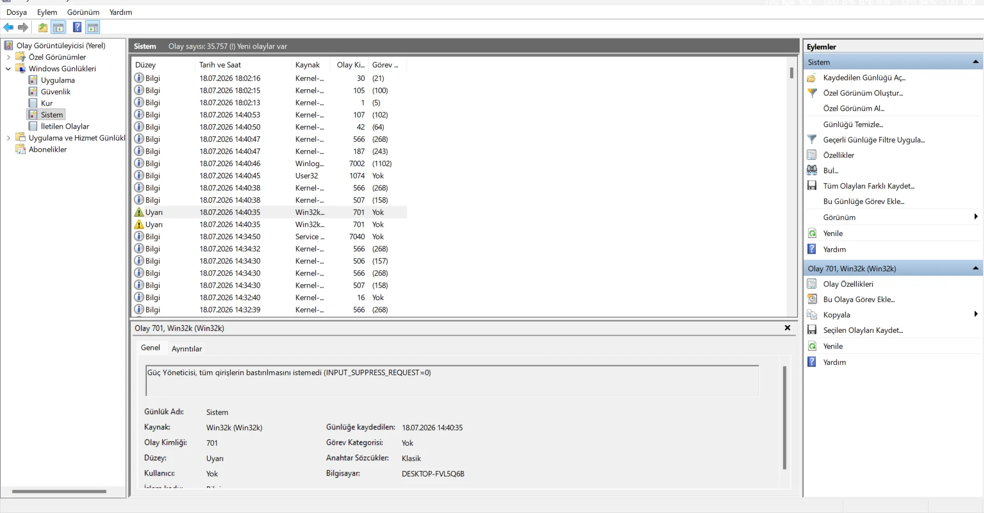Select the Kernel event 42 row at 14:40:50
This screenshot has width=984, height=513.
(x=270, y=127)
